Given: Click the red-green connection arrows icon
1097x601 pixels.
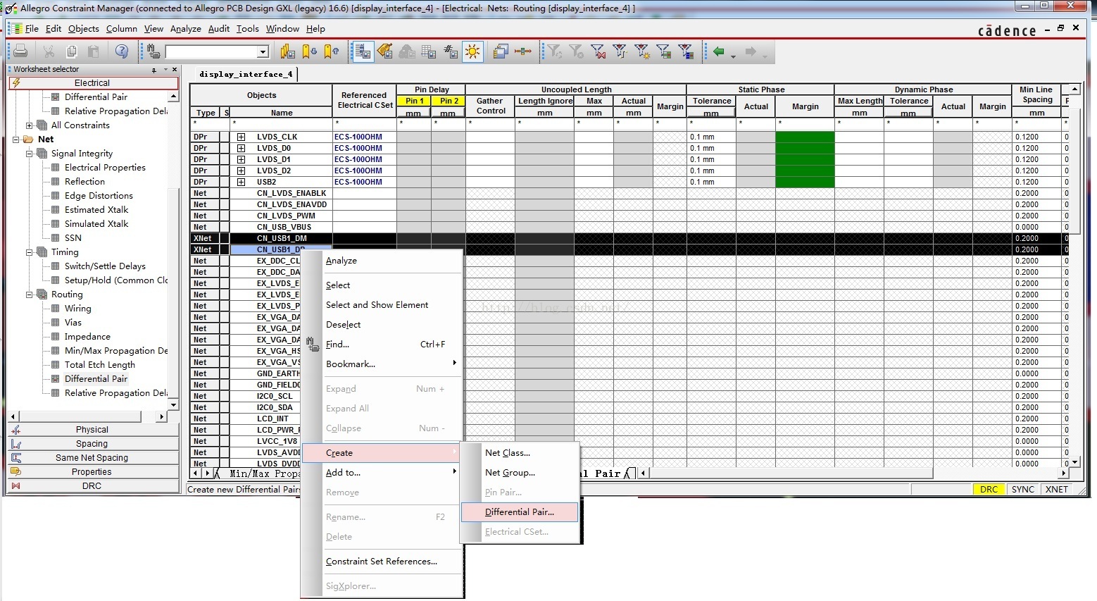Looking at the screenshot, I should tap(523, 51).
